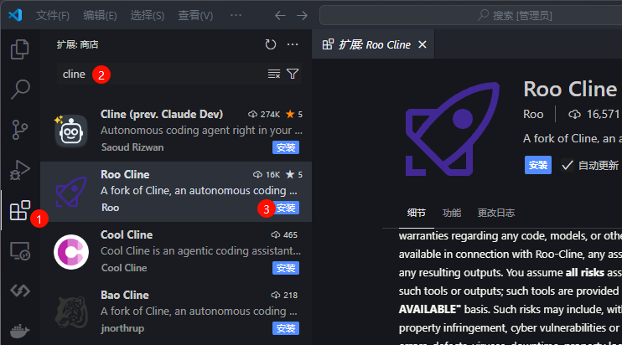Image resolution: width=622 pixels, height=345 pixels.
Task: Click 'Cool Cline is an agentic coding assistant' text
Action: coord(200,251)
